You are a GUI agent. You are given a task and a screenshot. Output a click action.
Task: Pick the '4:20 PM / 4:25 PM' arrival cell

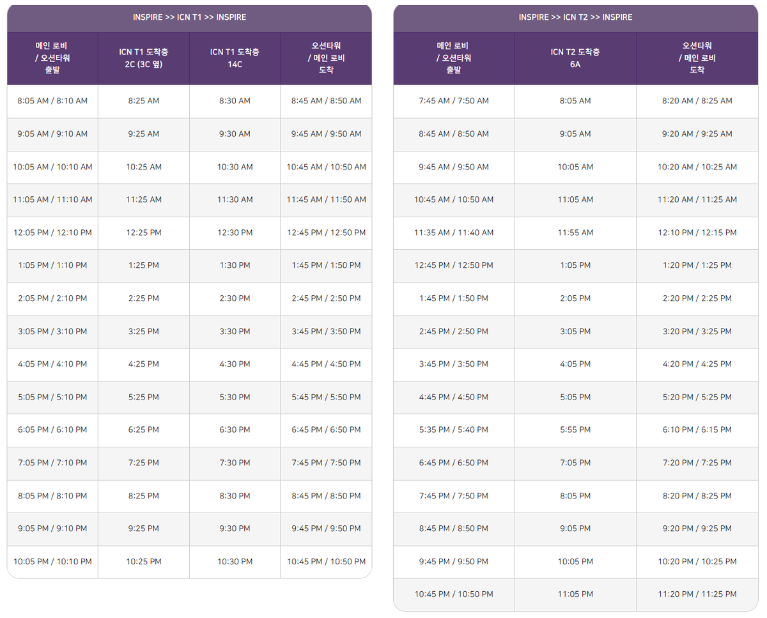(697, 364)
